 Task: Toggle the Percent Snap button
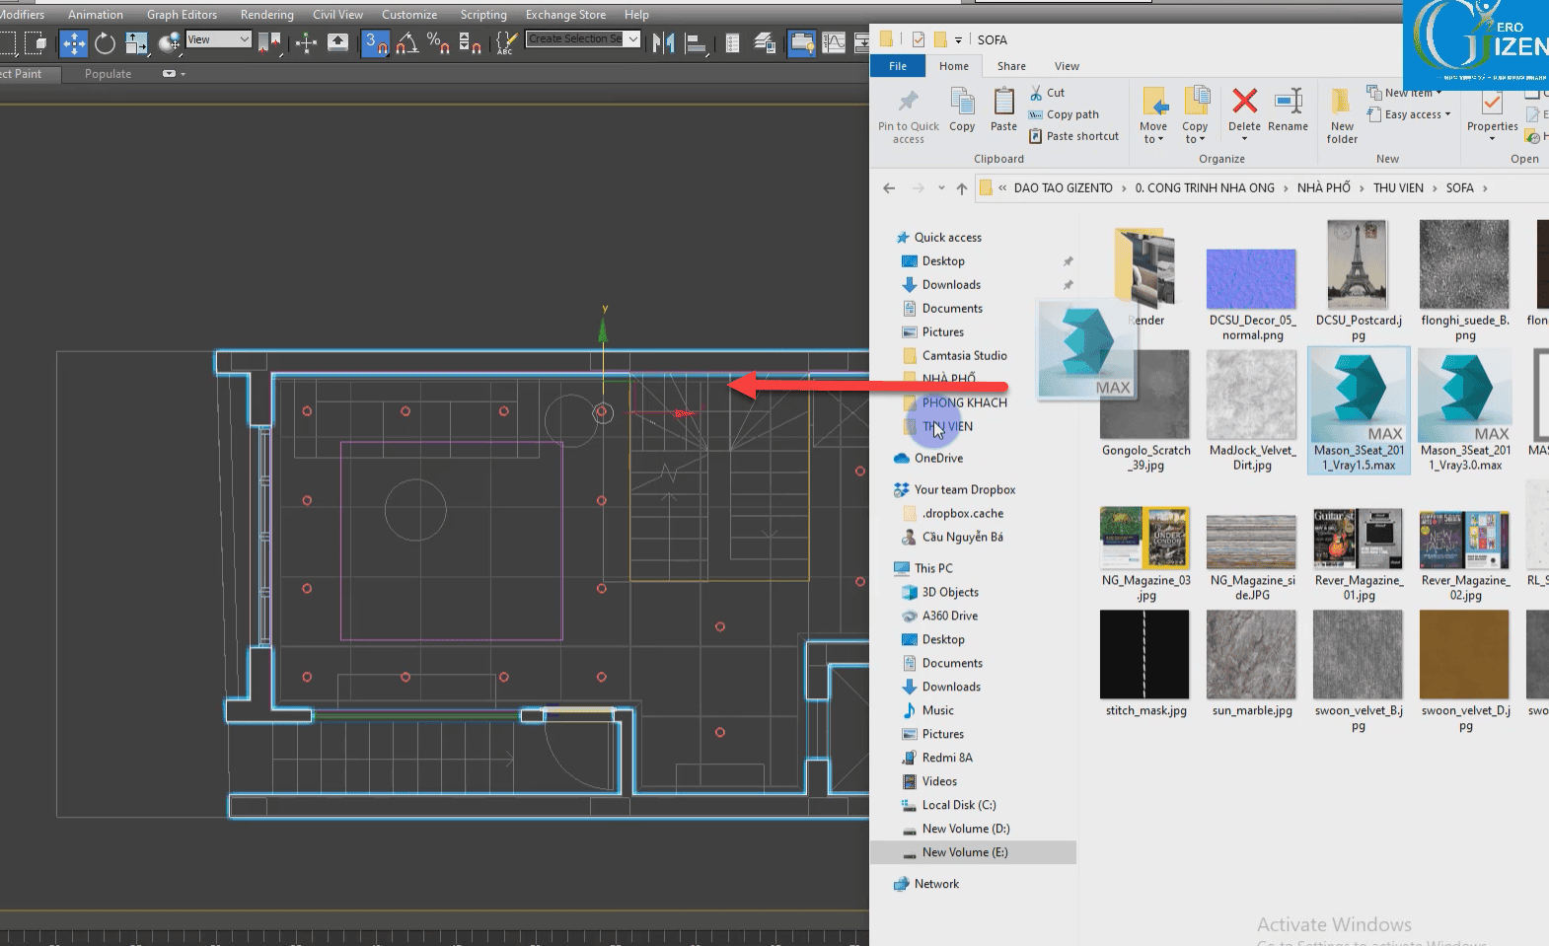point(438,42)
